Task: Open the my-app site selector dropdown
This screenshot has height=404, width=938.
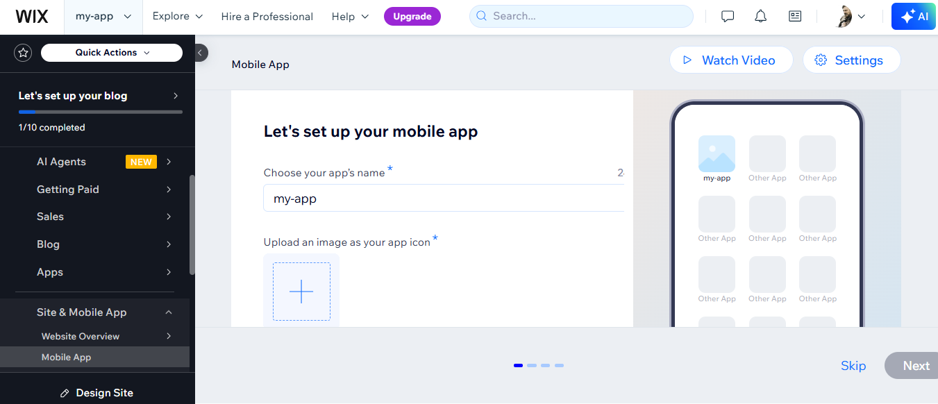Action: pyautogui.click(x=103, y=17)
